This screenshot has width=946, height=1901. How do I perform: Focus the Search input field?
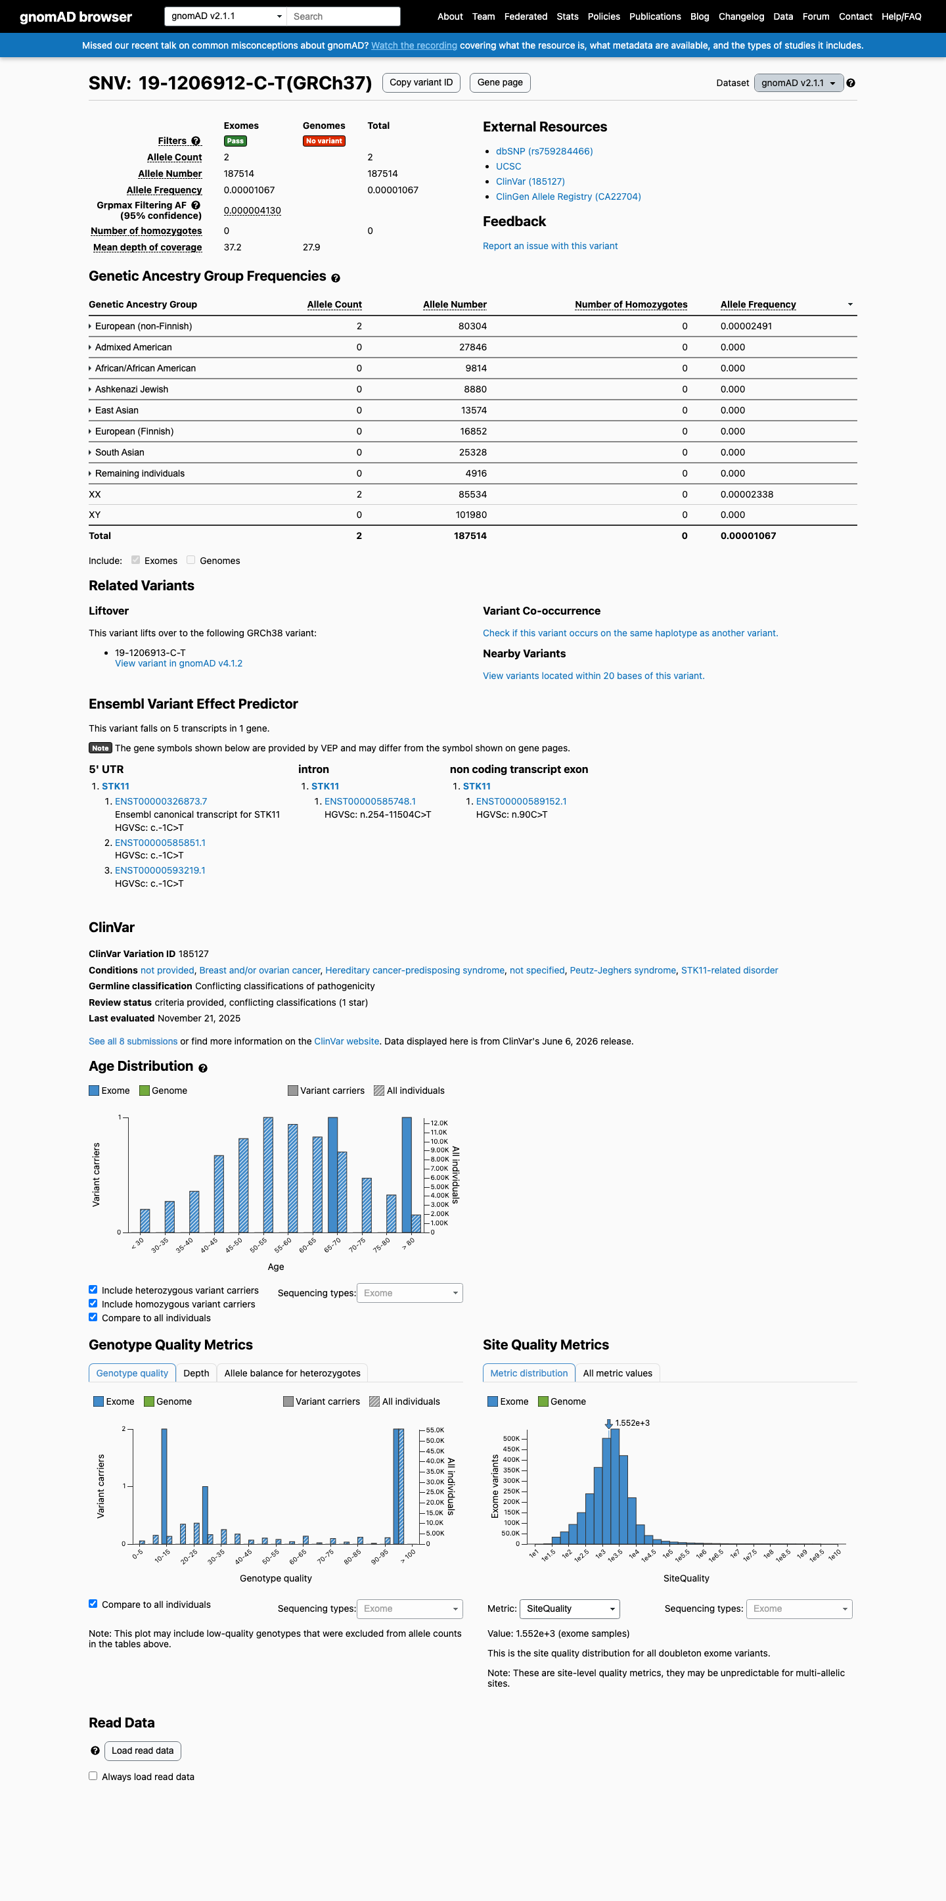click(344, 16)
